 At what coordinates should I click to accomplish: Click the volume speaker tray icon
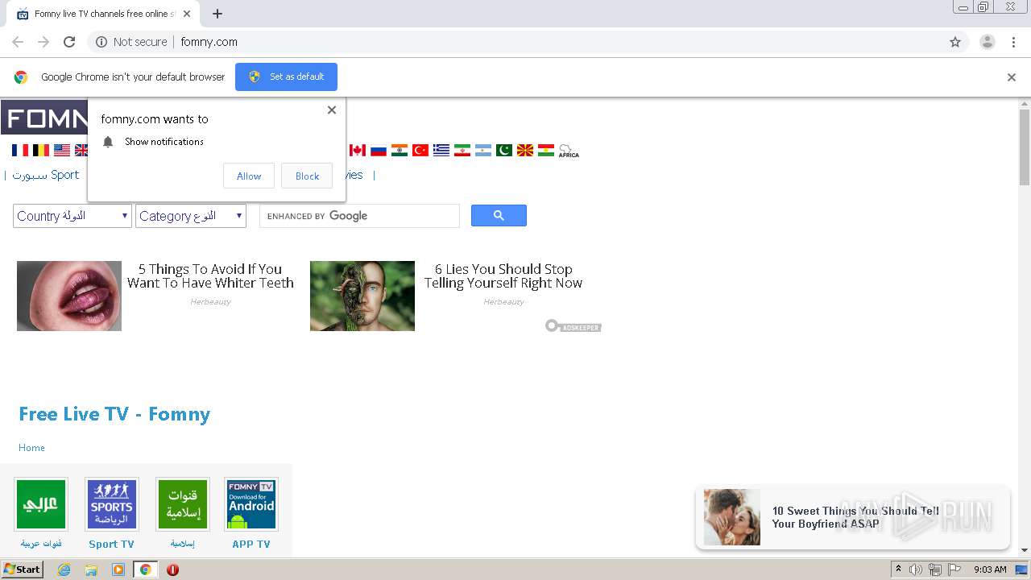916,570
